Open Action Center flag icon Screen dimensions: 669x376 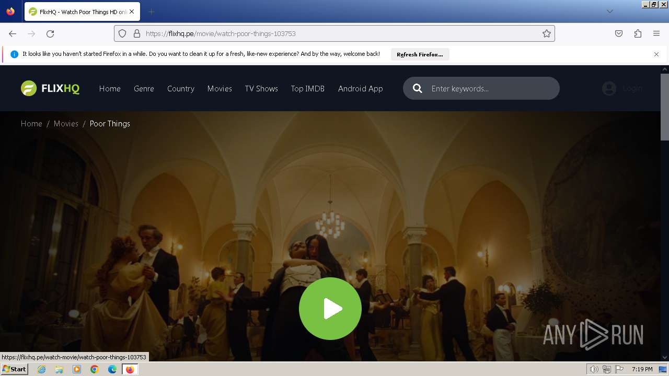tap(619, 369)
